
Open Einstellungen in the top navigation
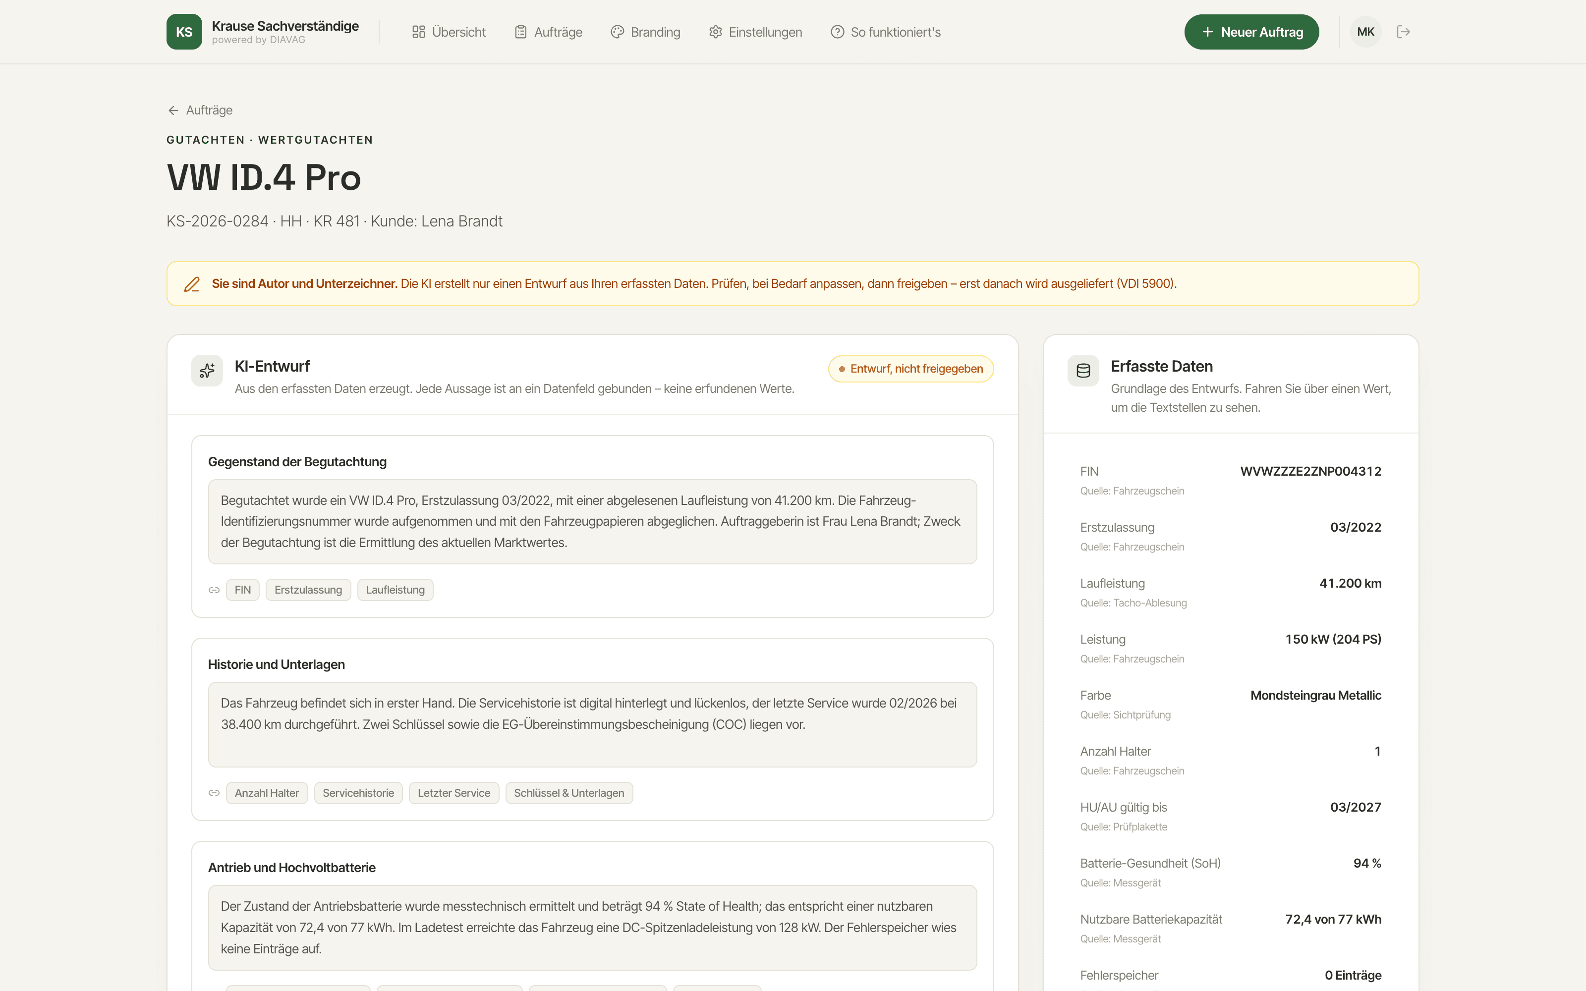[x=756, y=32]
